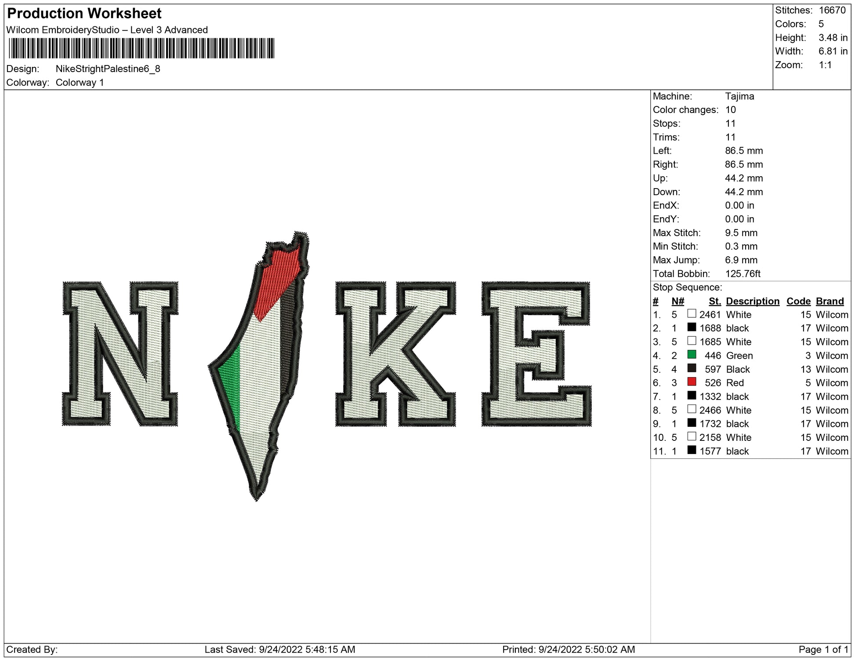The image size is (855, 658).
Task: Click the Code column header
Action: tap(798, 301)
